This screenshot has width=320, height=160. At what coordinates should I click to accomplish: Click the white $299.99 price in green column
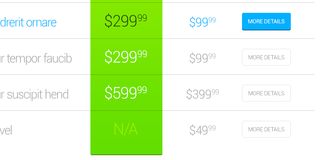tap(126, 57)
